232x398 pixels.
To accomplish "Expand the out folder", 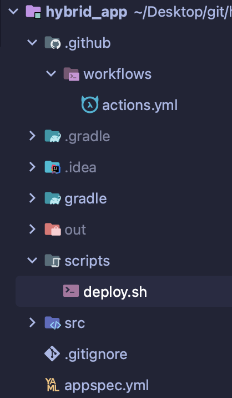I will pos(32,230).
